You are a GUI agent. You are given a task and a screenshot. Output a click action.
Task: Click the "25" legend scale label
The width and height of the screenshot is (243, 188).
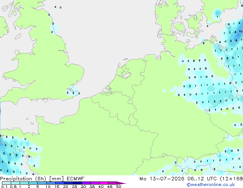(74, 186)
